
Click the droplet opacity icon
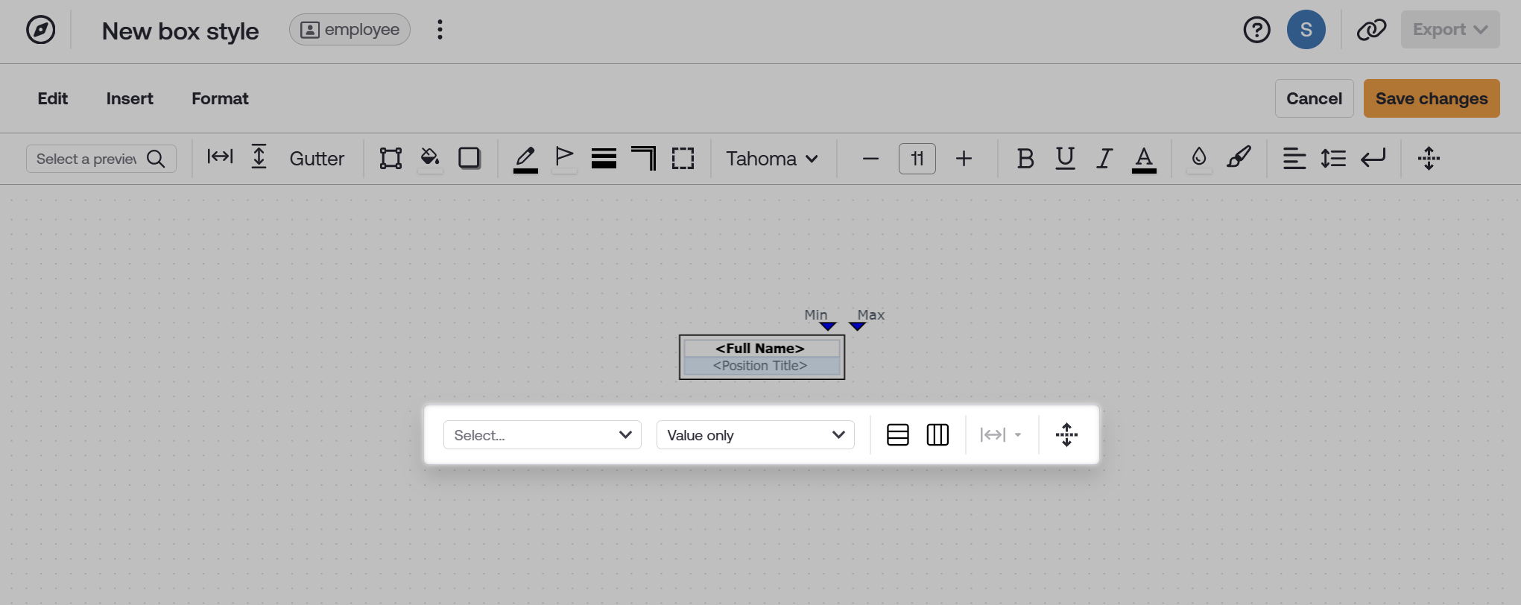[1199, 159]
